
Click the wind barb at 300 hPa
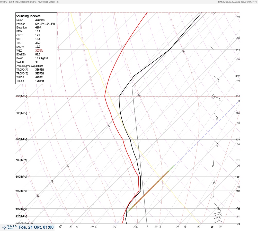[216, 117]
